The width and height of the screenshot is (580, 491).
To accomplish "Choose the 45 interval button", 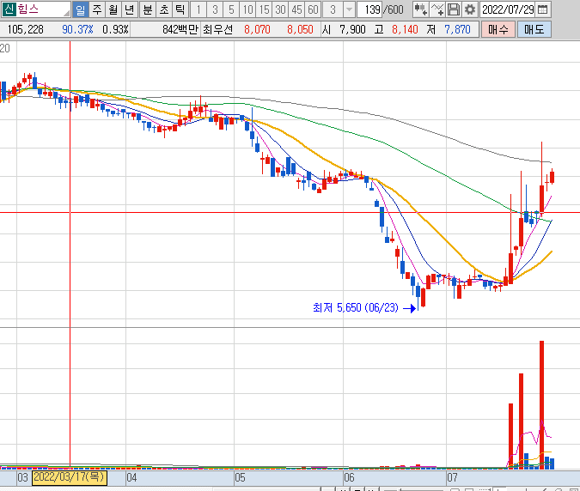I will [x=296, y=9].
